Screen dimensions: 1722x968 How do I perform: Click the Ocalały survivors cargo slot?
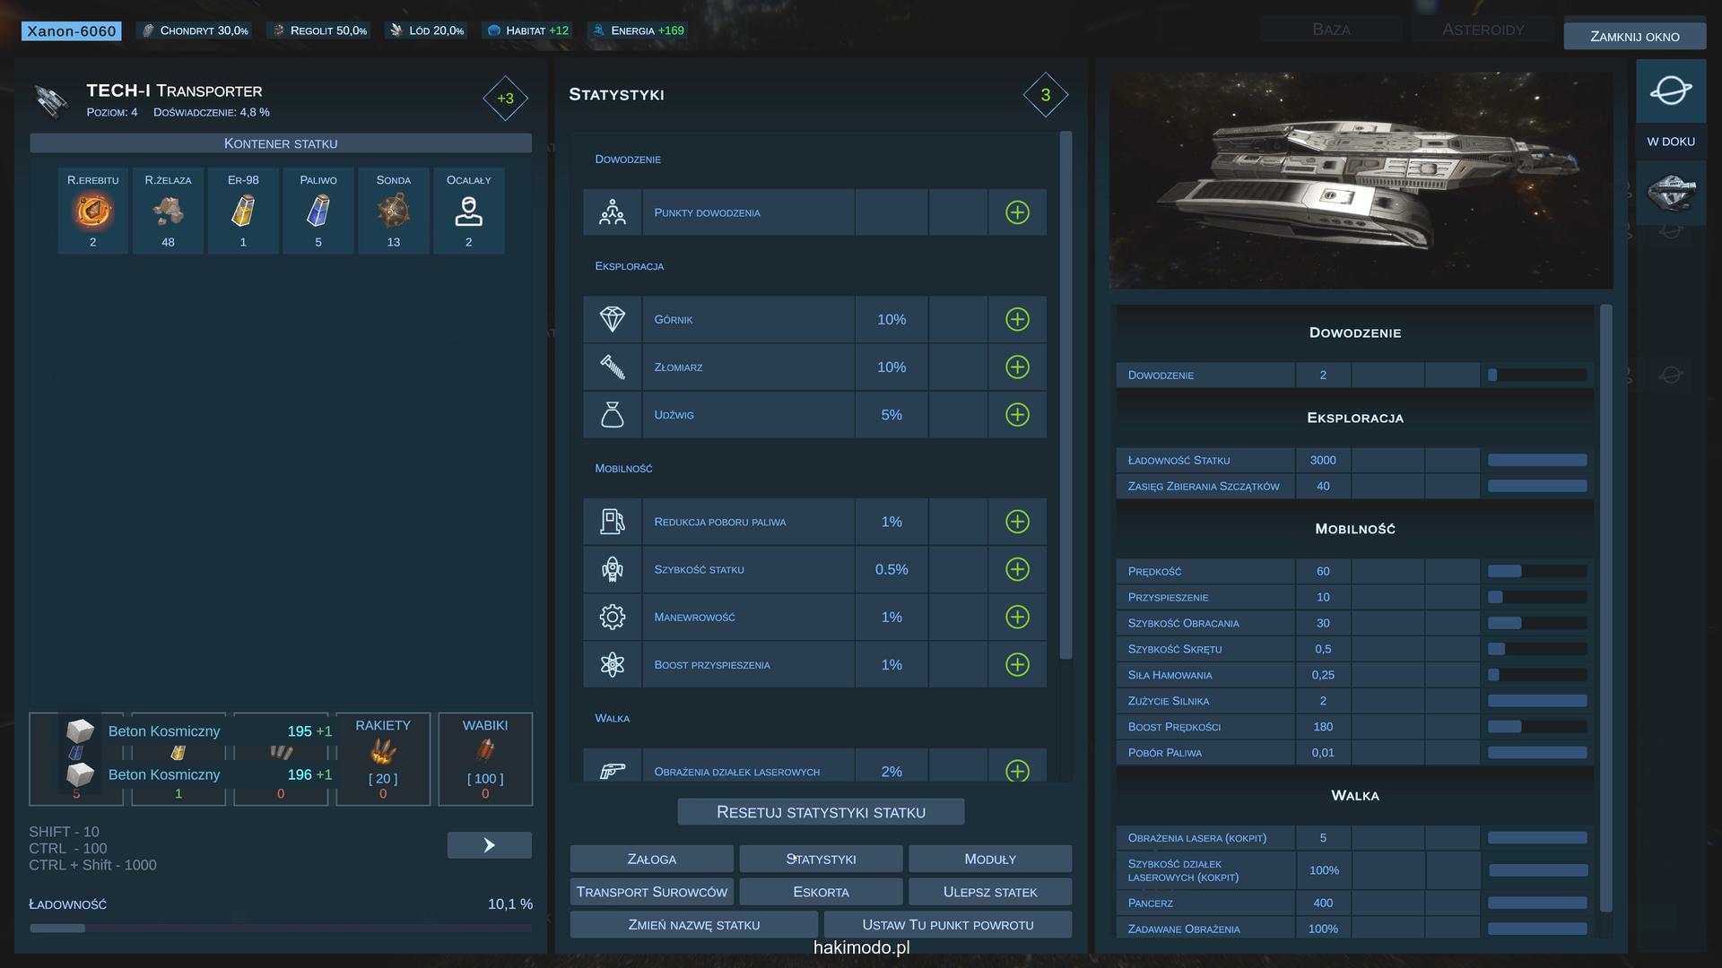(468, 211)
